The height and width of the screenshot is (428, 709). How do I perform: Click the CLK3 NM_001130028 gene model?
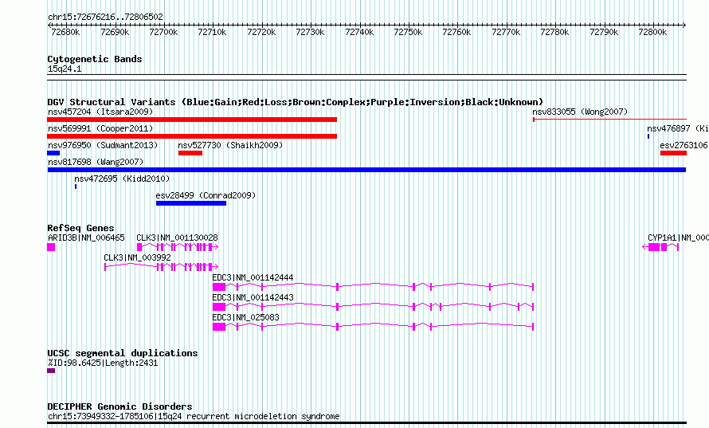(x=178, y=247)
